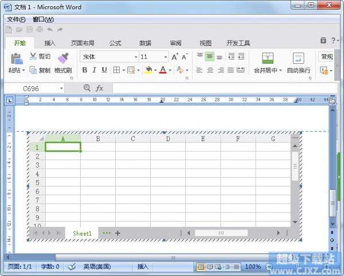Click the 自动换行 wrap text label
Image resolution: width=344 pixels, height=276 pixels.
(299, 70)
